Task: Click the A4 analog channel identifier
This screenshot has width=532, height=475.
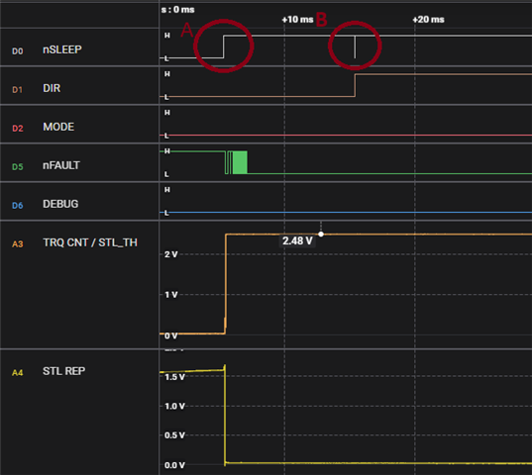Action: (17, 373)
